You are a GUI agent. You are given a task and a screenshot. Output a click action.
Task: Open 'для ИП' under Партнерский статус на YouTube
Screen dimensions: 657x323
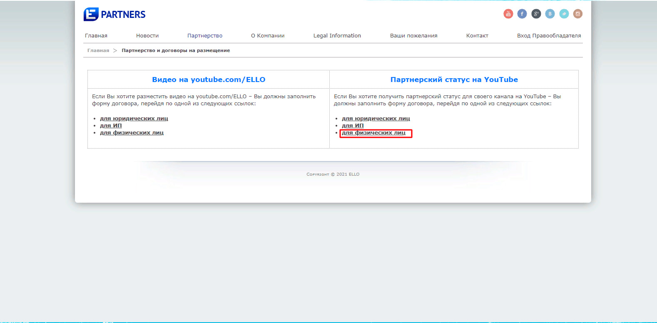coord(353,126)
